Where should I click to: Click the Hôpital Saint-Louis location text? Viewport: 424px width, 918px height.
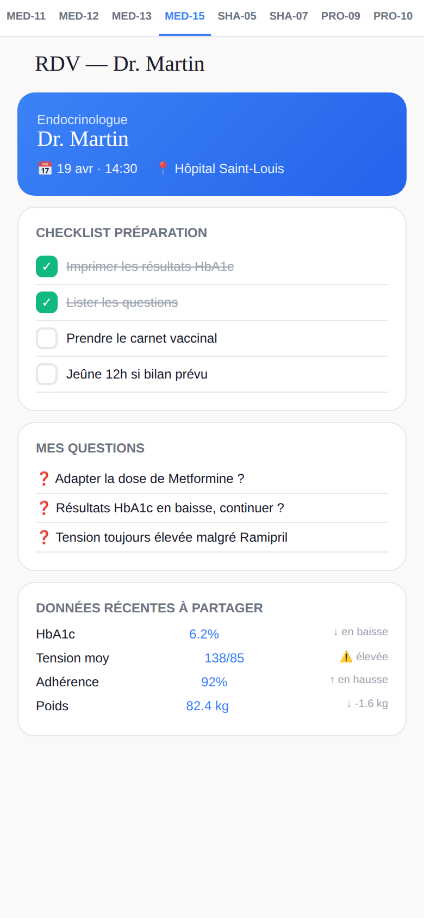pyautogui.click(x=229, y=169)
